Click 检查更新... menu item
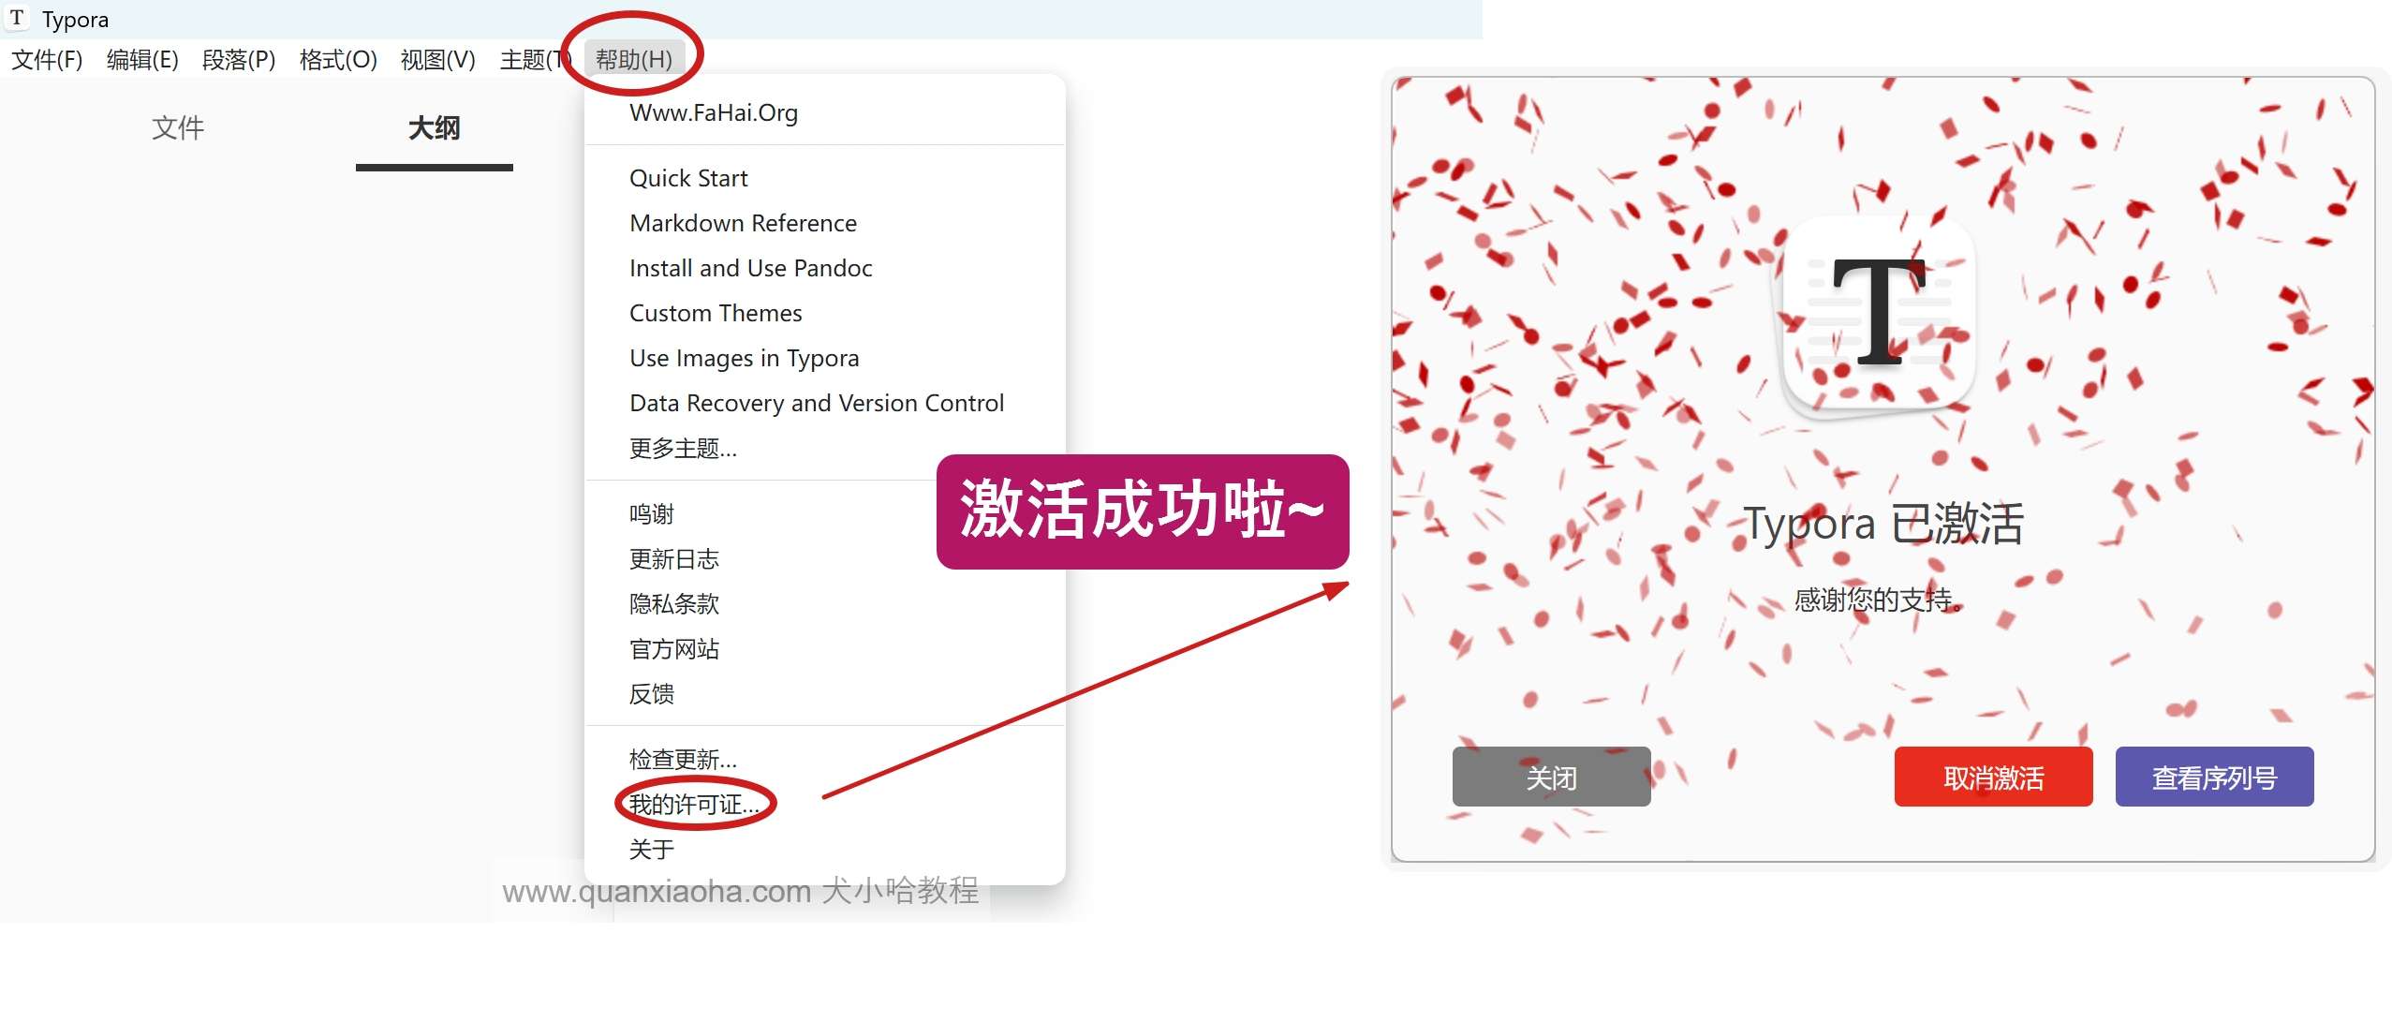The image size is (2392, 1022). (683, 759)
